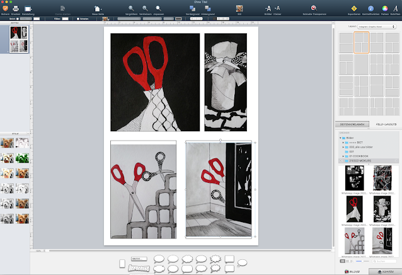Viewport: 402px width, 275px height.
Task: Adjust the thumbnail size slider
Action: click(362, 261)
